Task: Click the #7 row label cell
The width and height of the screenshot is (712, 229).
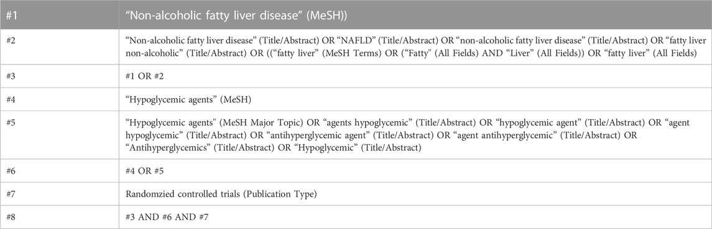Action: tap(60, 194)
